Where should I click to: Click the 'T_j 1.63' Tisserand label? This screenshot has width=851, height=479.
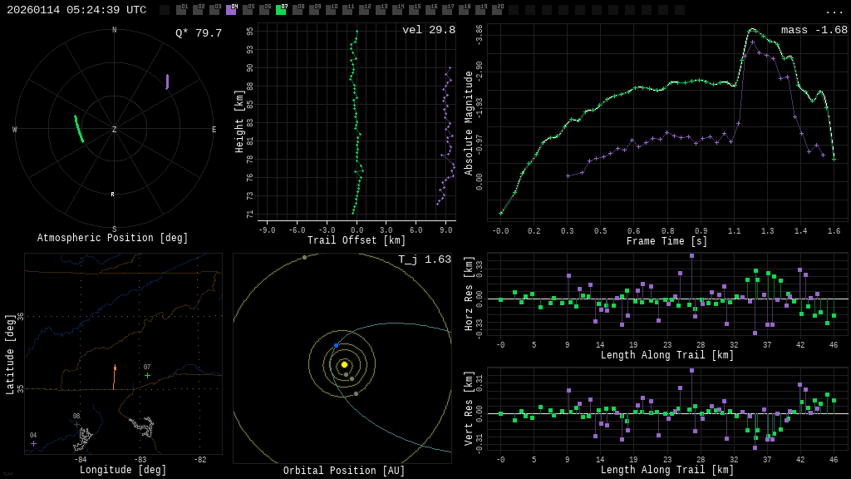[424, 259]
